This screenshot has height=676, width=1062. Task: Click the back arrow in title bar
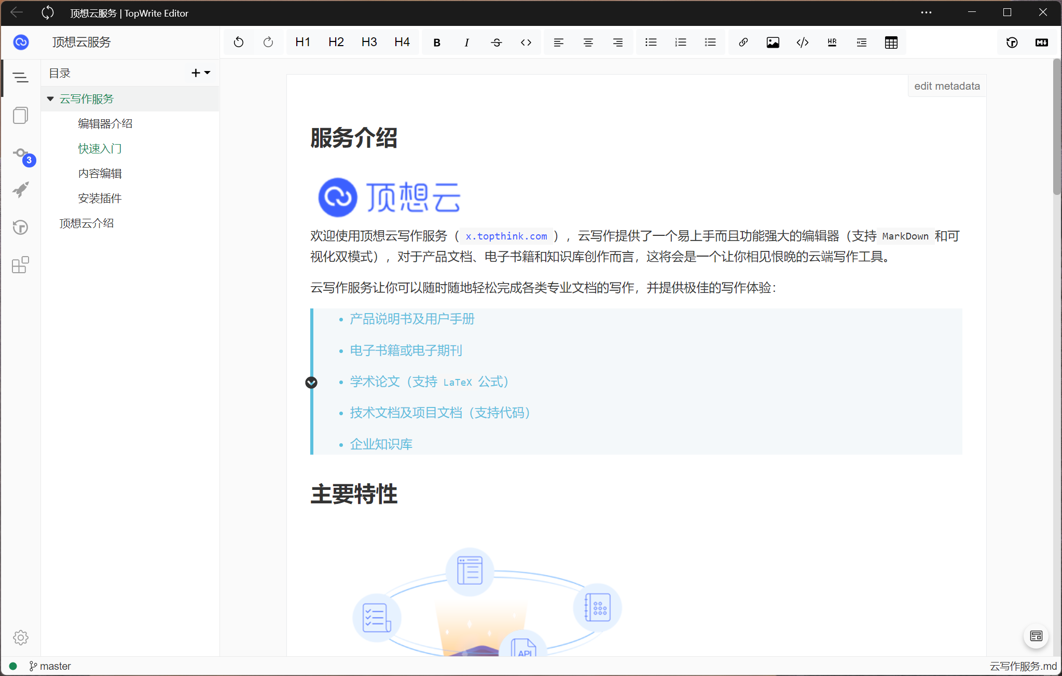tap(17, 12)
